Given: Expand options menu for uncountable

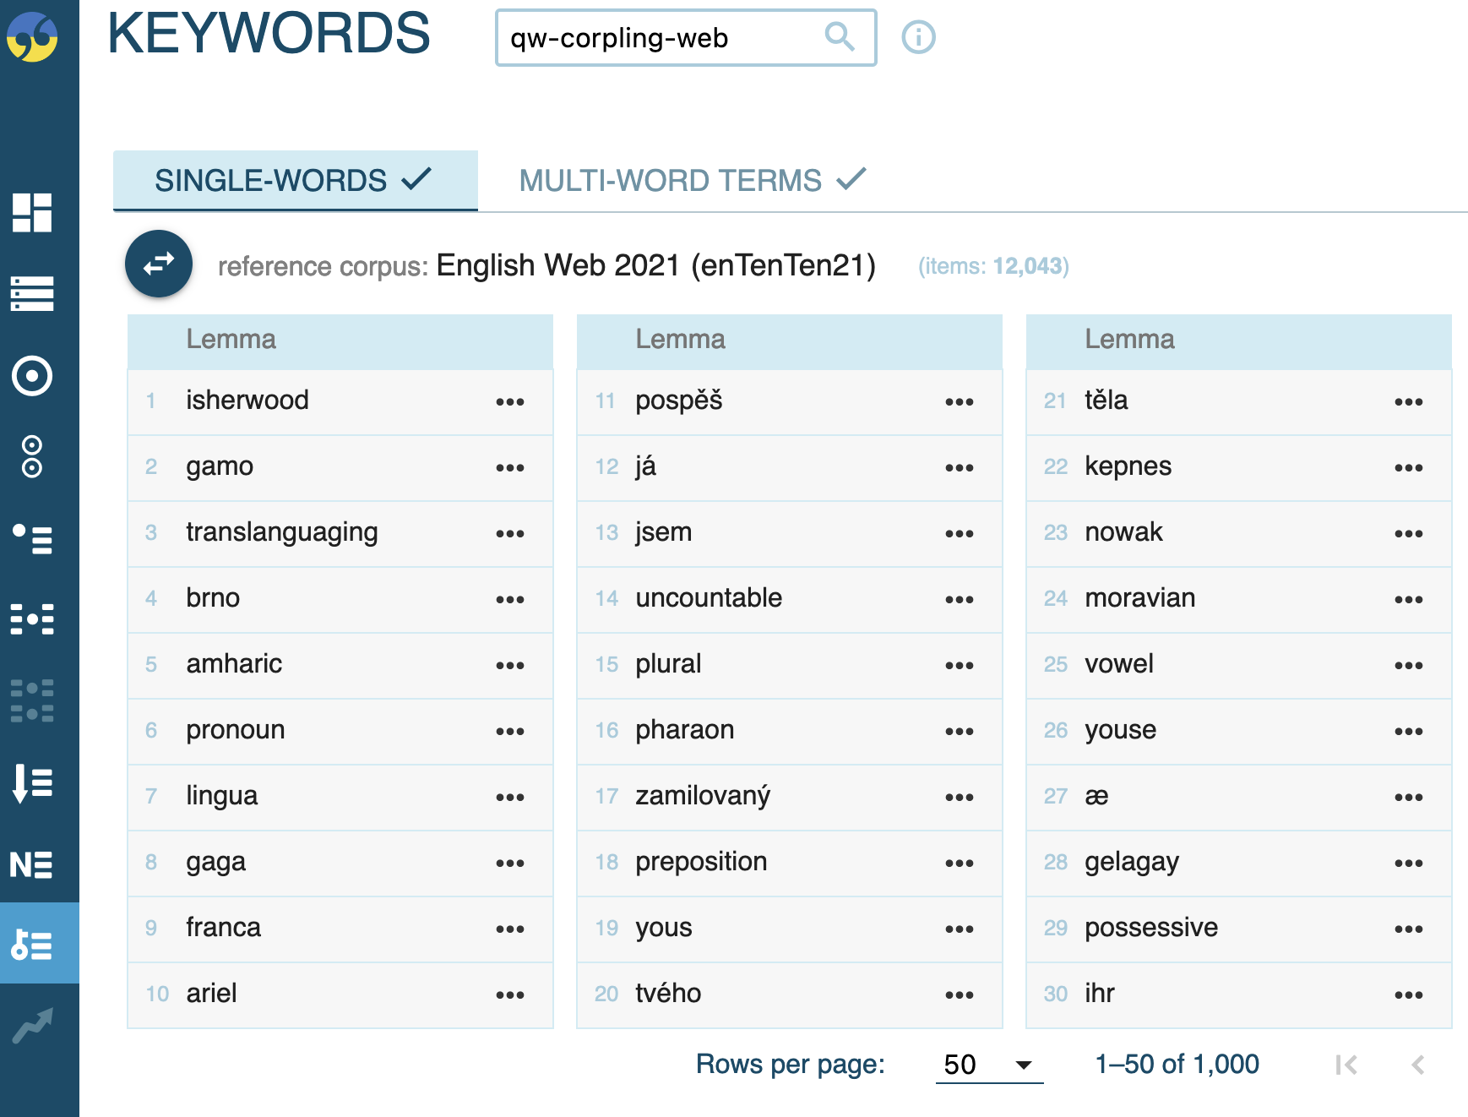Looking at the screenshot, I should click(x=960, y=599).
